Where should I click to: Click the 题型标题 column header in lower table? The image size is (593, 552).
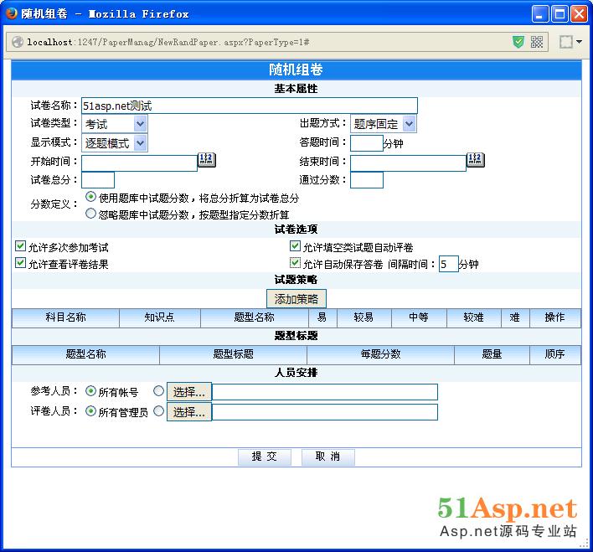(234, 354)
